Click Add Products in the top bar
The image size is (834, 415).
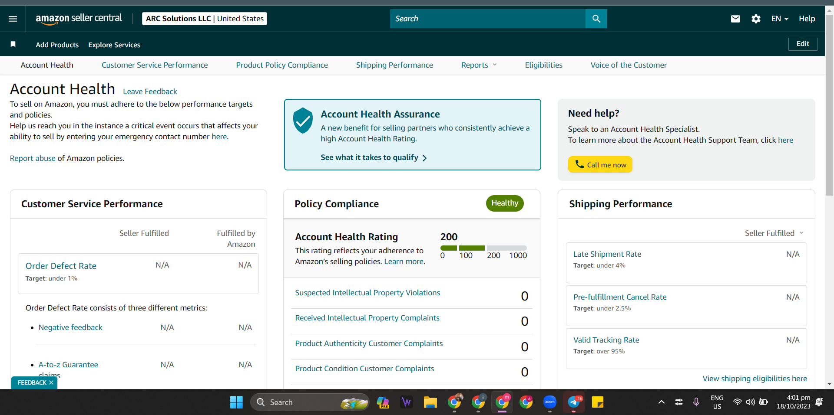pyautogui.click(x=57, y=45)
